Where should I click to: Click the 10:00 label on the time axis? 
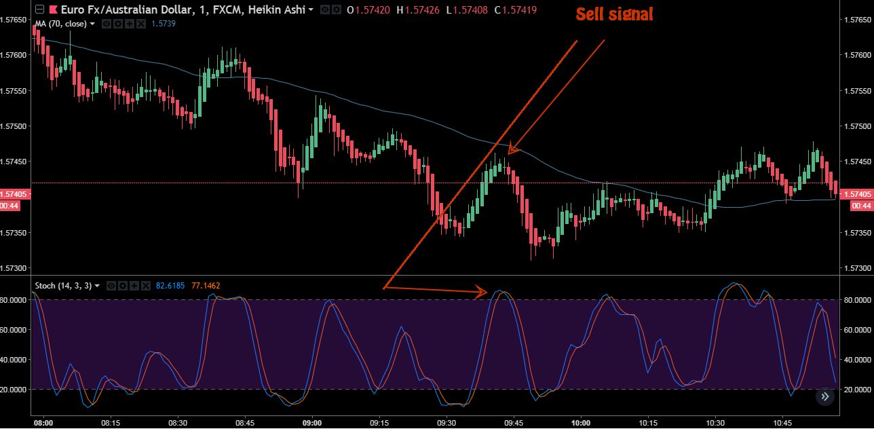pyautogui.click(x=581, y=422)
